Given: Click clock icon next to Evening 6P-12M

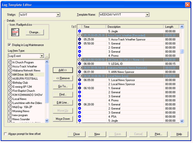Looking at the screenshot, I should tap(11, 87).
